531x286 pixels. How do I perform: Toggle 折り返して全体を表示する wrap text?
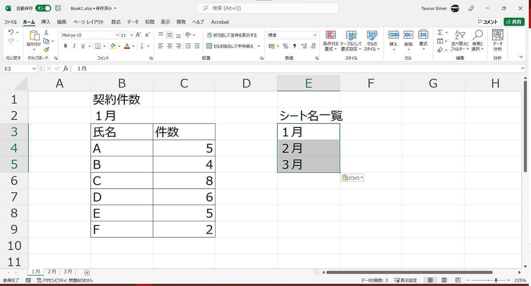tap(231, 35)
